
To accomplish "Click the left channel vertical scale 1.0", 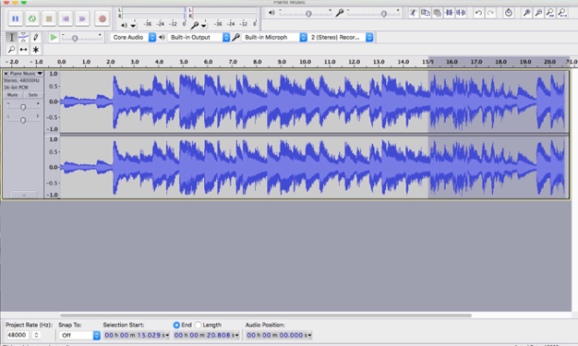I will (54, 74).
